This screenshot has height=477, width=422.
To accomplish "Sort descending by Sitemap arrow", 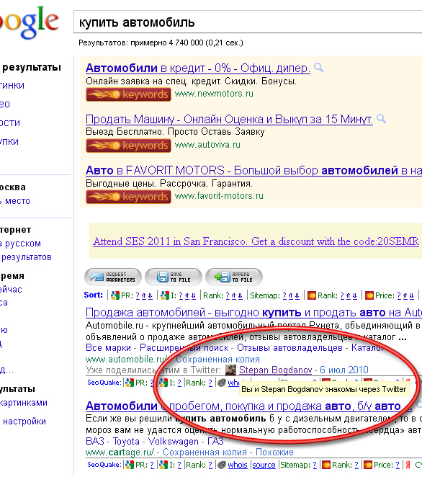I will click(x=297, y=295).
